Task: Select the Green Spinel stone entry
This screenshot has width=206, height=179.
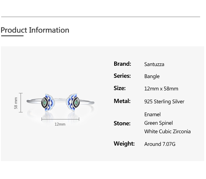Action: (x=158, y=123)
